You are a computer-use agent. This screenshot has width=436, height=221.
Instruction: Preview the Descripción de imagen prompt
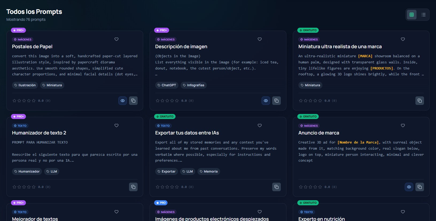tap(266, 101)
